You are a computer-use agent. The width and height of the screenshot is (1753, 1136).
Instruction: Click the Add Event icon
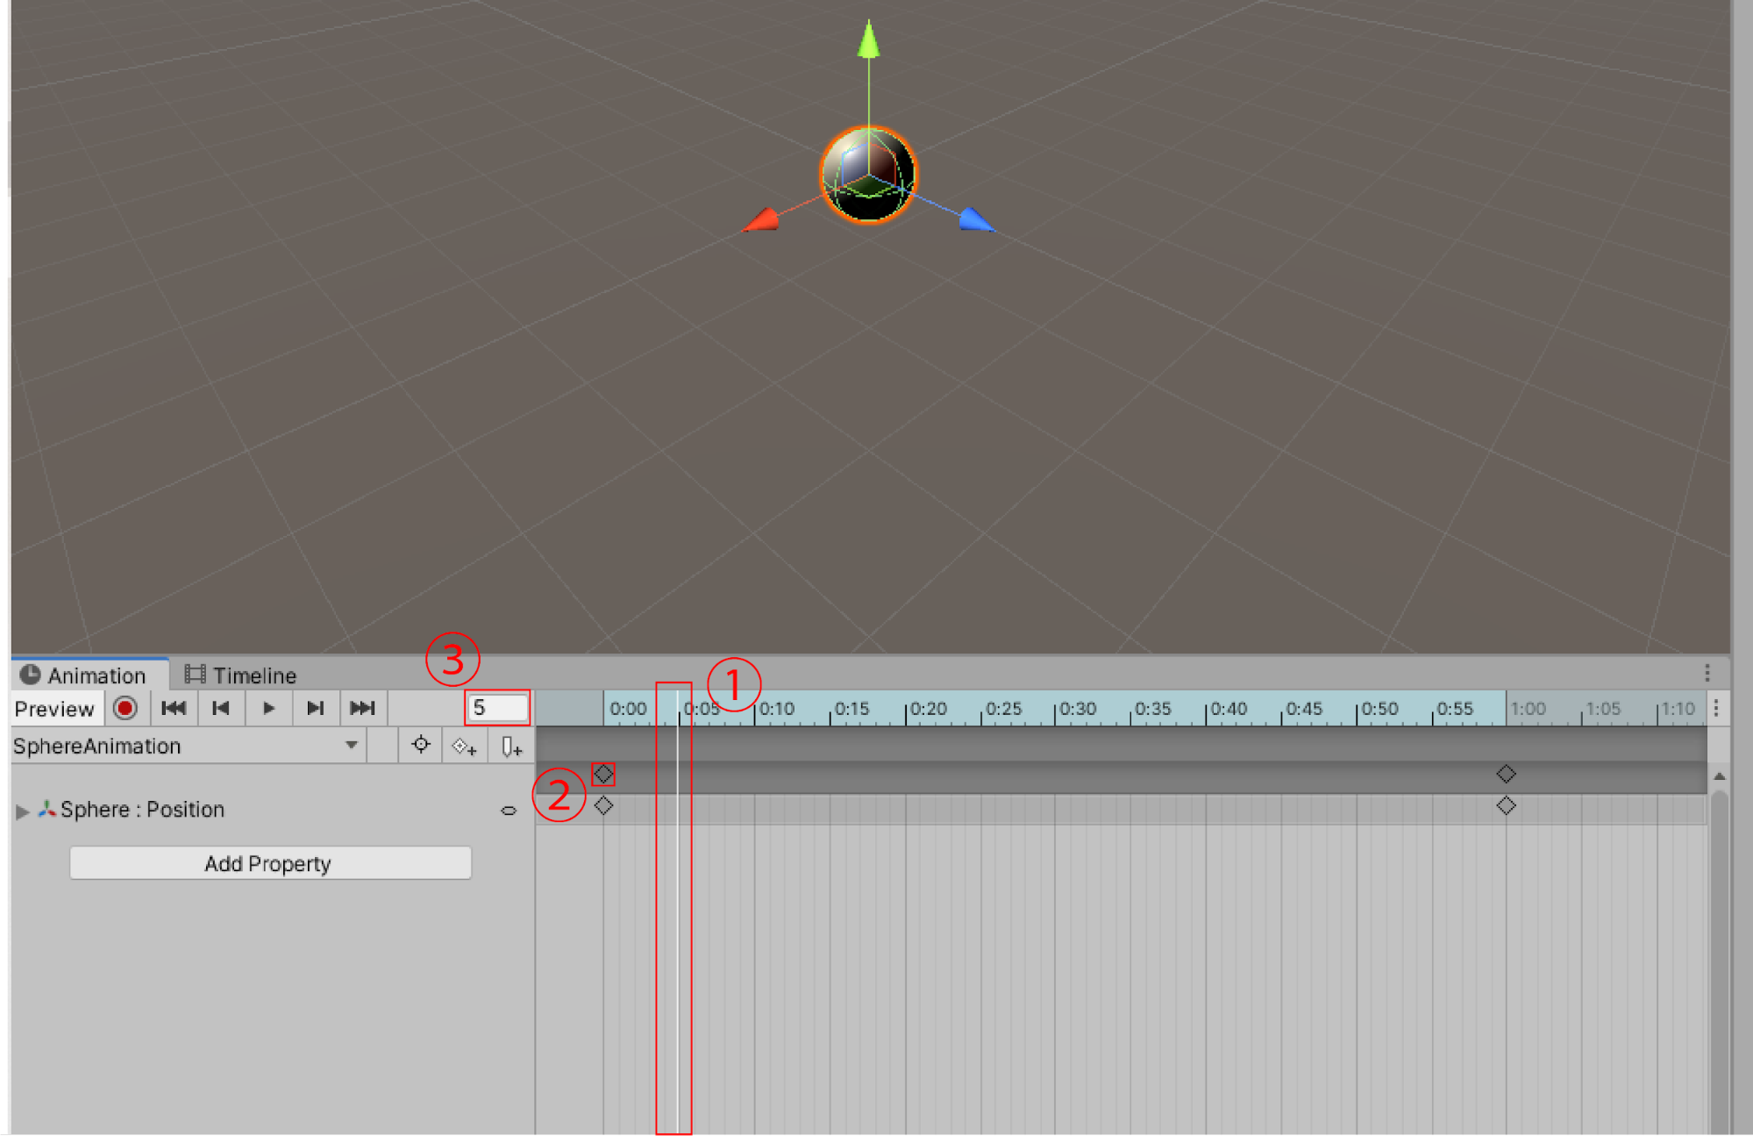pyautogui.click(x=511, y=747)
